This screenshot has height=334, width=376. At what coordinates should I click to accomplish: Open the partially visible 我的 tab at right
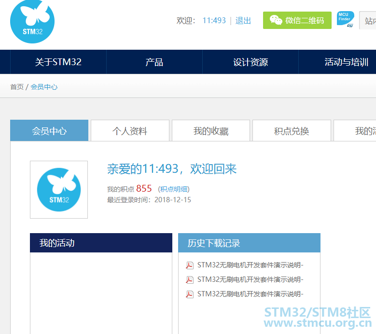(x=355, y=130)
